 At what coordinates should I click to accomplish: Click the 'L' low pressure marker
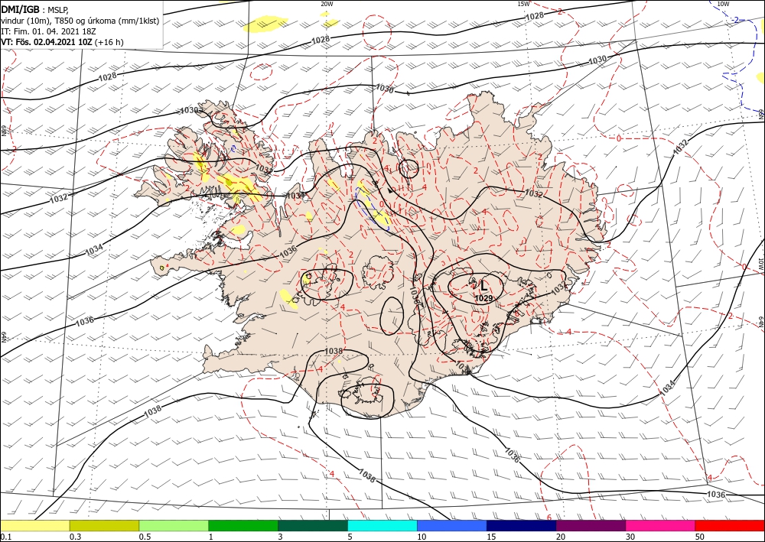tap(483, 286)
